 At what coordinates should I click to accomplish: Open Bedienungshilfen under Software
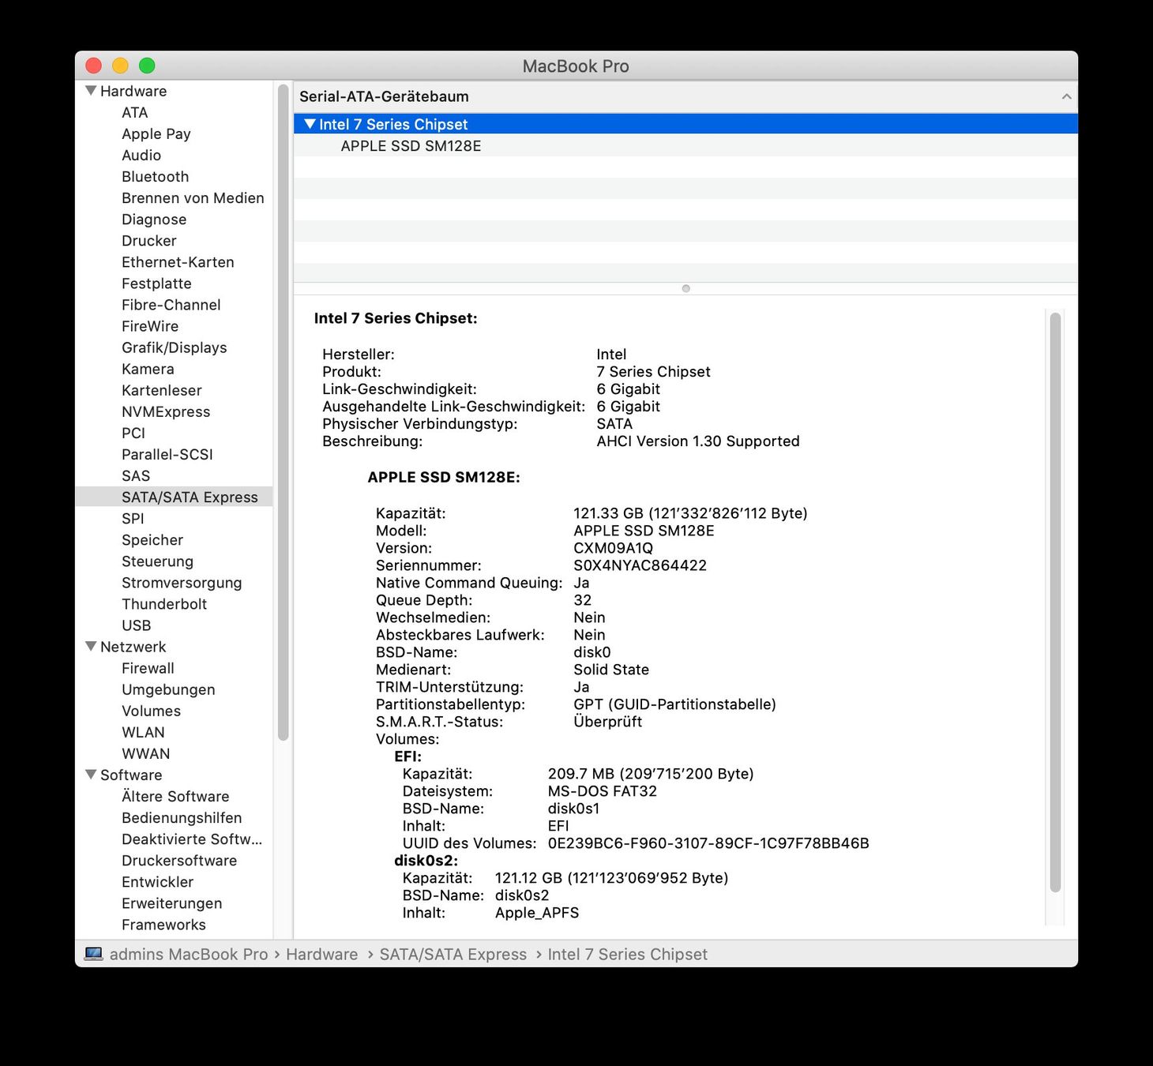point(182,817)
